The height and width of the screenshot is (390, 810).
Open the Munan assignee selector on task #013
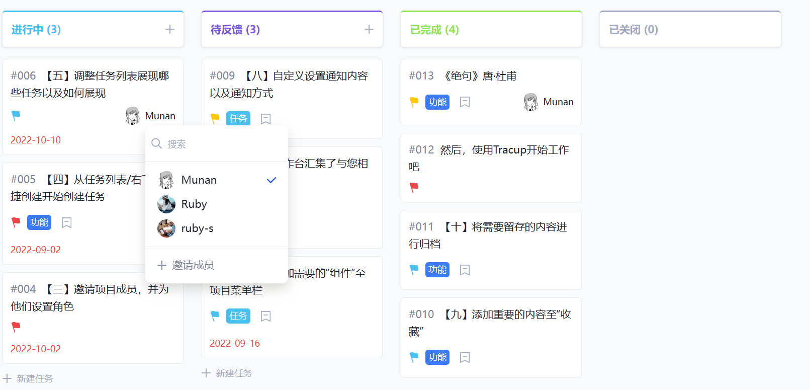(x=549, y=102)
